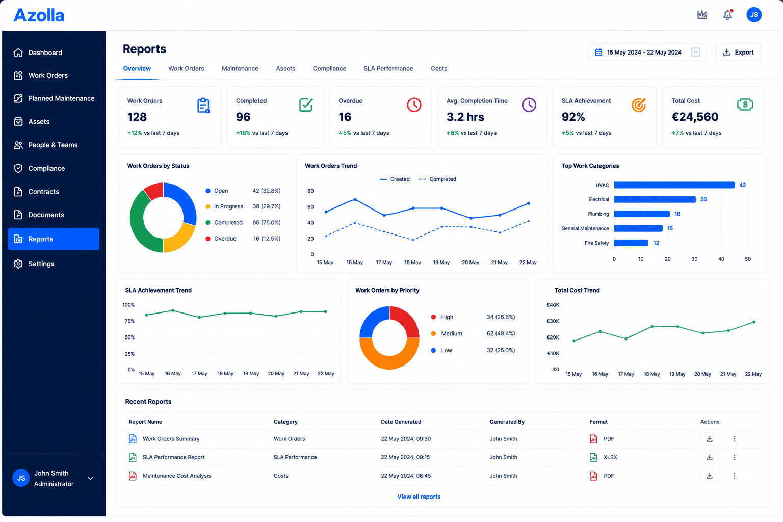Click the Avg. Completion Time purple clock icon

[529, 105]
